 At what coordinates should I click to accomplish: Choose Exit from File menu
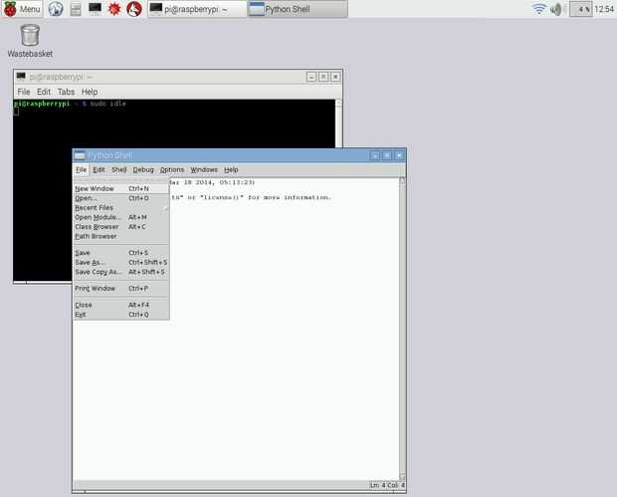coord(121,315)
